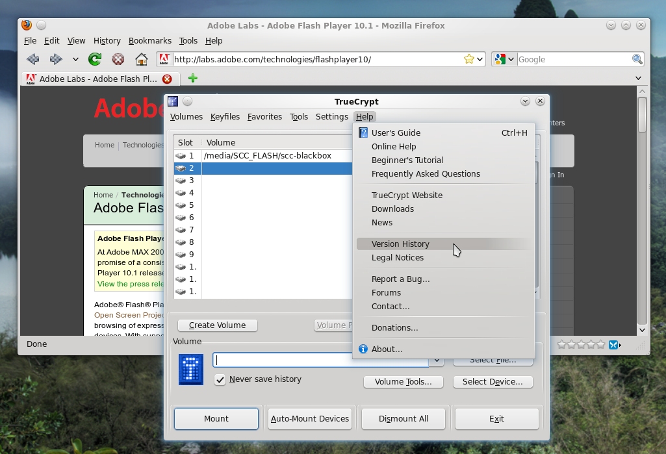Click the Firefox search magnifier icon

[637, 59]
